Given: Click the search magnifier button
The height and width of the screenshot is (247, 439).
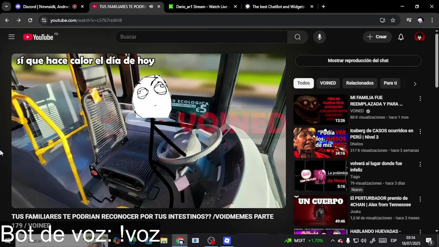Looking at the screenshot, I should pyautogui.click(x=298, y=37).
